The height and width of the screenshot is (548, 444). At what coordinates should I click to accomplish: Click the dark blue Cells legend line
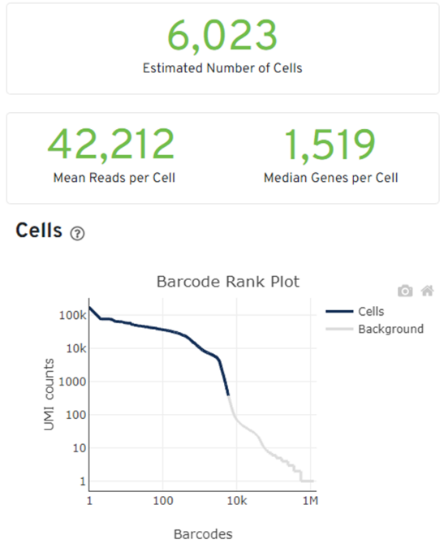(x=339, y=312)
